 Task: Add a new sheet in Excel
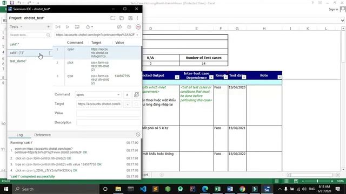(162, 175)
